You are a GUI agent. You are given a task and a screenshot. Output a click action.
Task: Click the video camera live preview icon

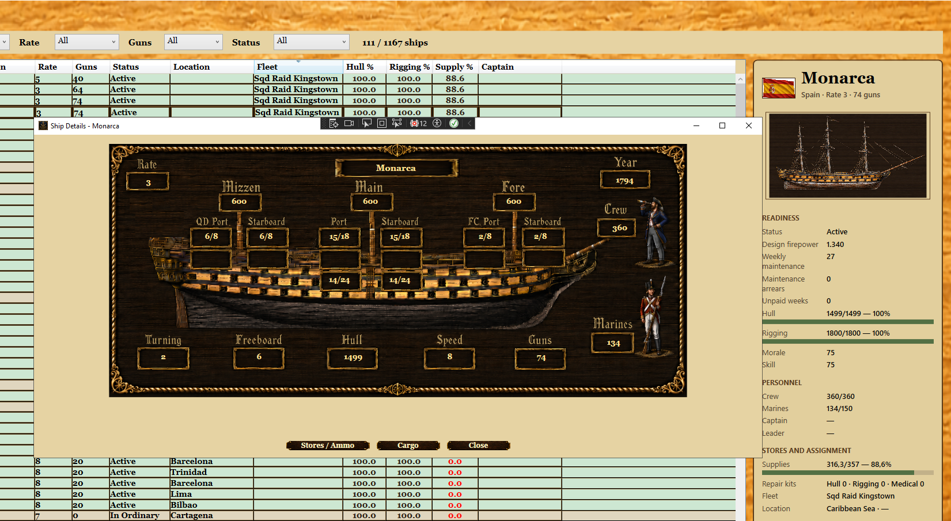pyautogui.click(x=349, y=123)
